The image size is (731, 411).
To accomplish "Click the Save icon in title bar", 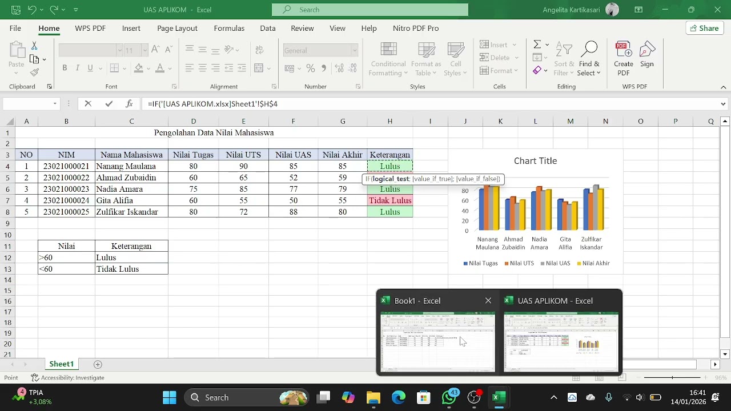I will click(x=16, y=10).
